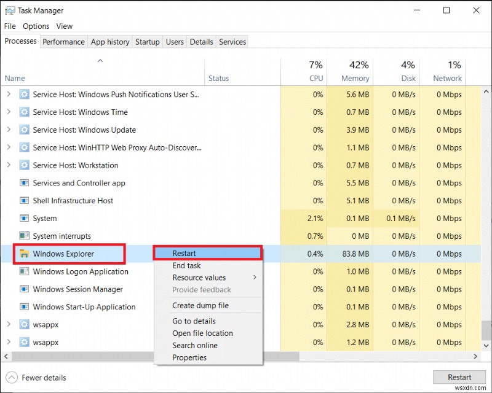Click the Restart button

[x=459, y=377]
